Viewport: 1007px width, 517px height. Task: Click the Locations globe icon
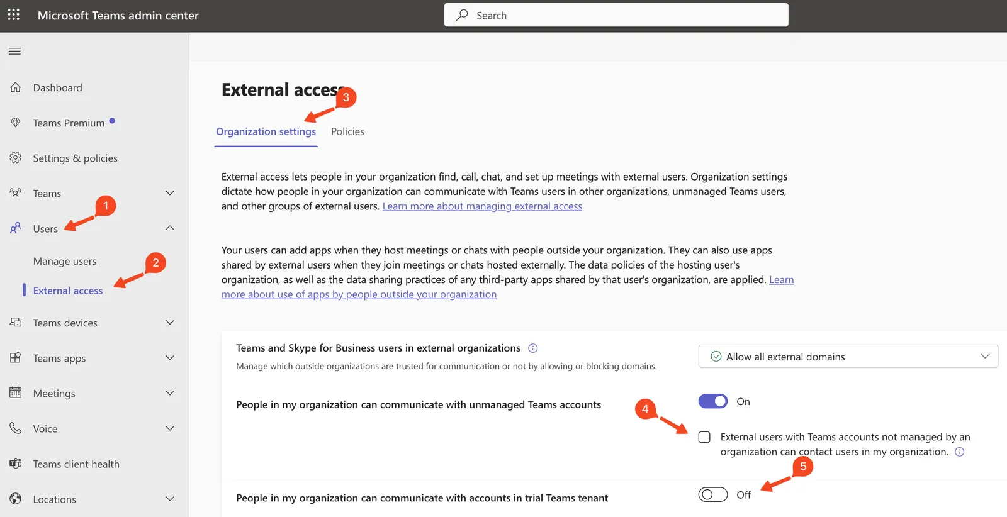pyautogui.click(x=16, y=499)
